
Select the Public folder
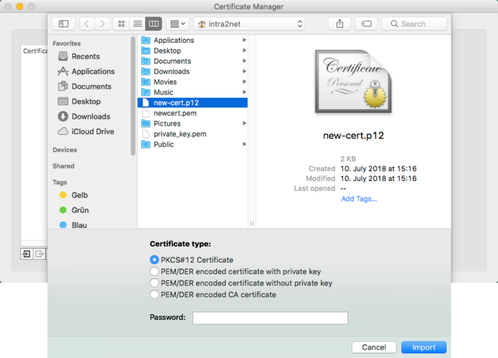(x=192, y=144)
